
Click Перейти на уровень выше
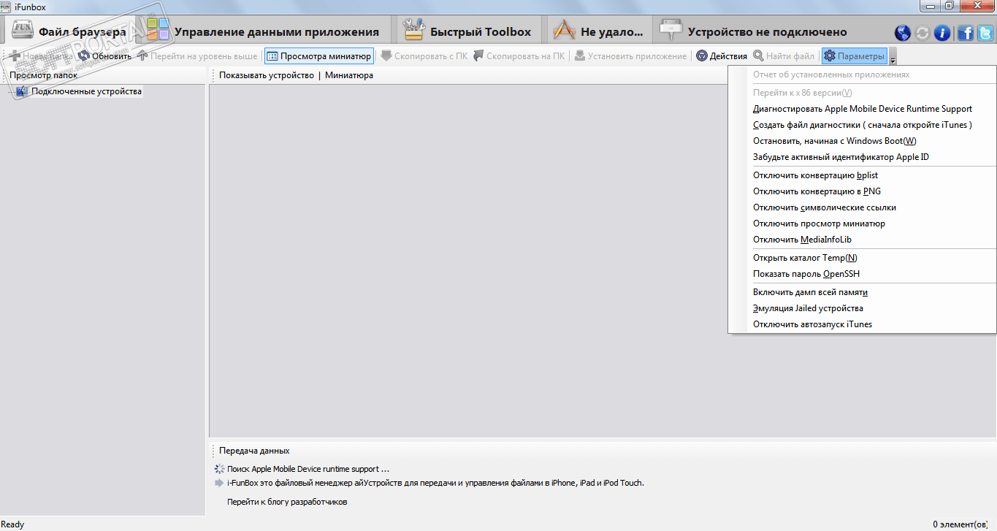[x=197, y=56]
